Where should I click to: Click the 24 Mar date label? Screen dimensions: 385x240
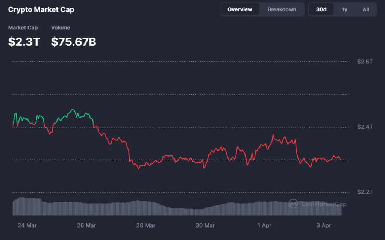point(27,225)
